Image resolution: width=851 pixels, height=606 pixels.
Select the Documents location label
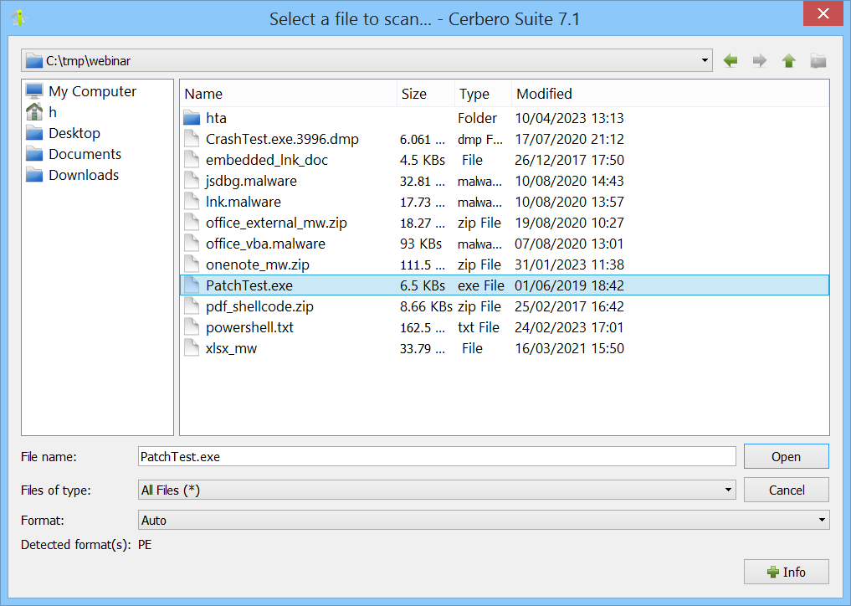tap(85, 154)
